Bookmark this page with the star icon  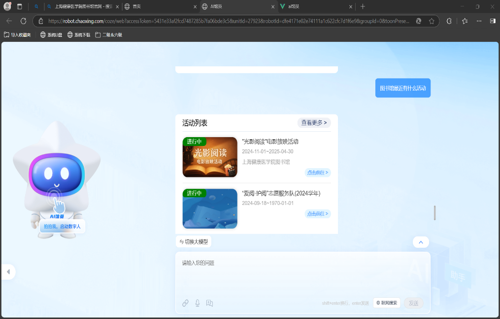coord(432,21)
